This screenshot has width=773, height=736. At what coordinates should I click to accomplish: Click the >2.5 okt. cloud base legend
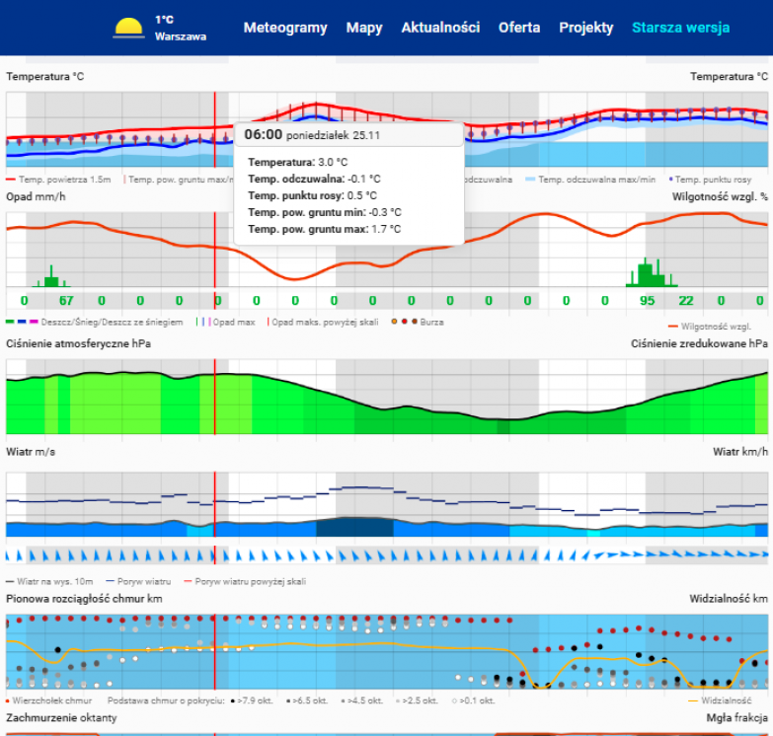click(417, 700)
